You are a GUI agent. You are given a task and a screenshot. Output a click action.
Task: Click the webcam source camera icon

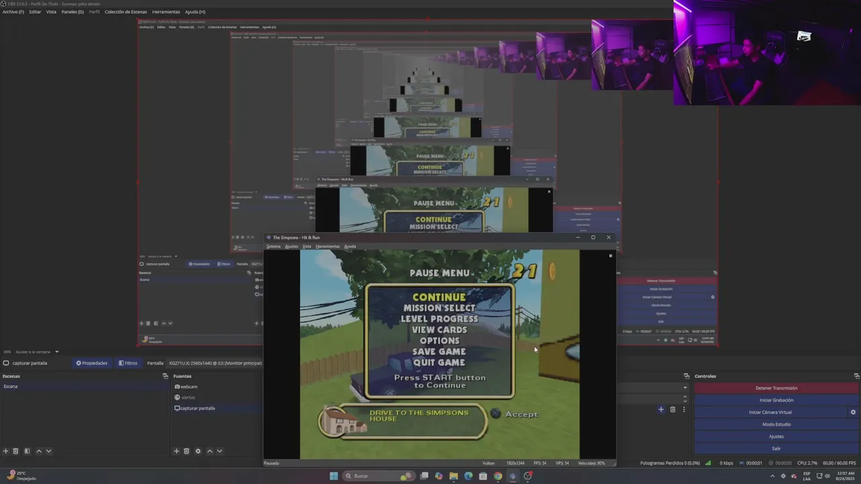click(177, 387)
